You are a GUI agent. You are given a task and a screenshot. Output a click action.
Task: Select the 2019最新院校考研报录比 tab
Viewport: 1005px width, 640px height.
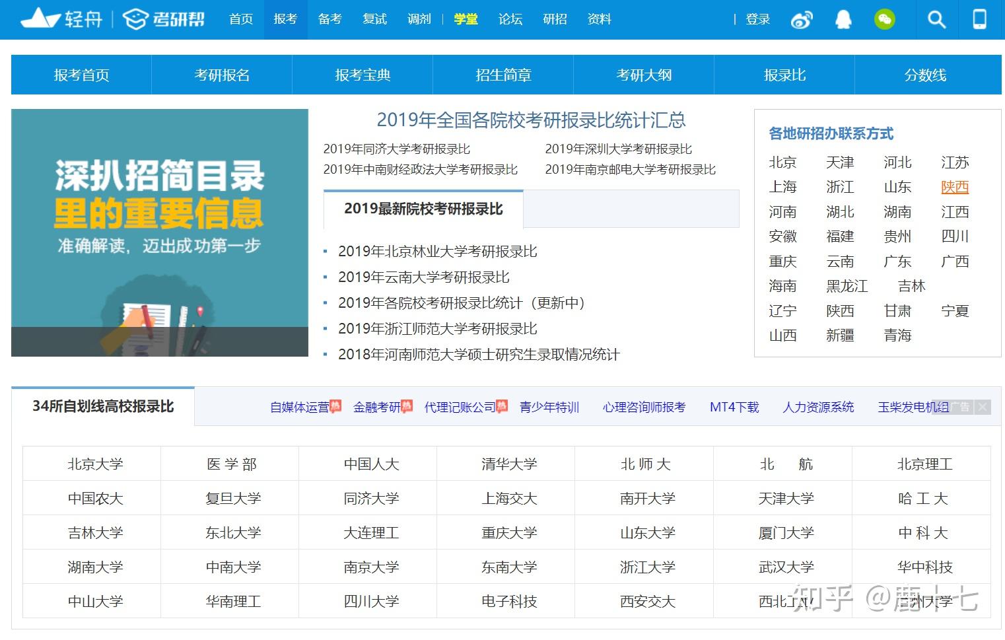coord(423,209)
